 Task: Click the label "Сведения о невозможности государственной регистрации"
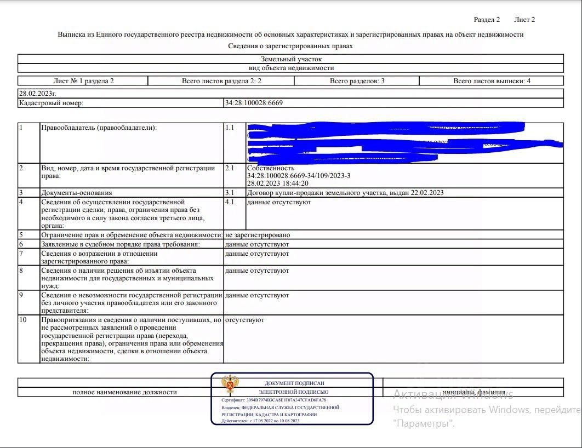coord(132,303)
